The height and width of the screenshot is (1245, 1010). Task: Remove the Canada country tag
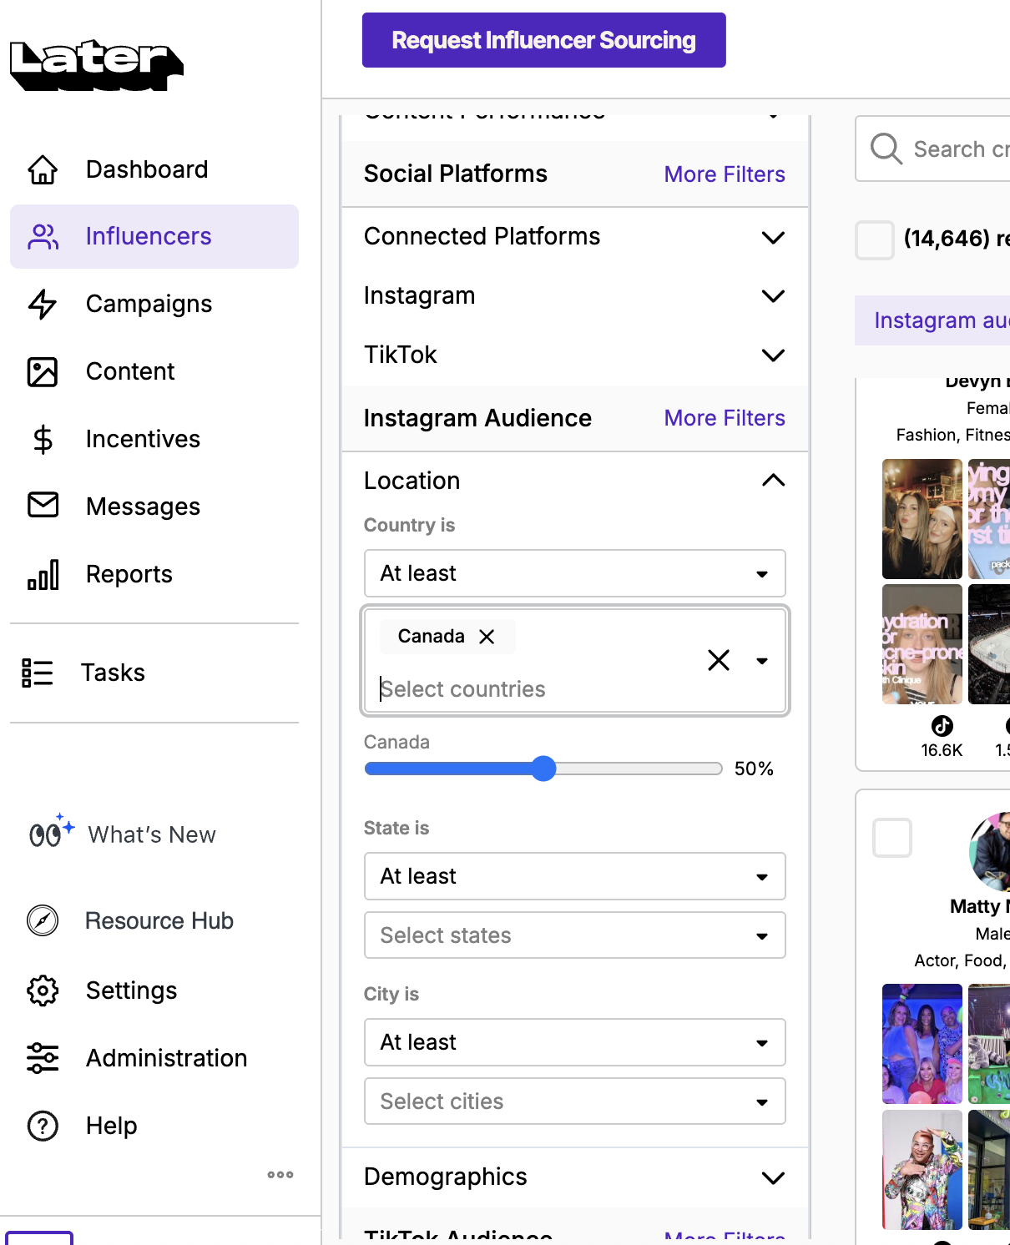487,637
